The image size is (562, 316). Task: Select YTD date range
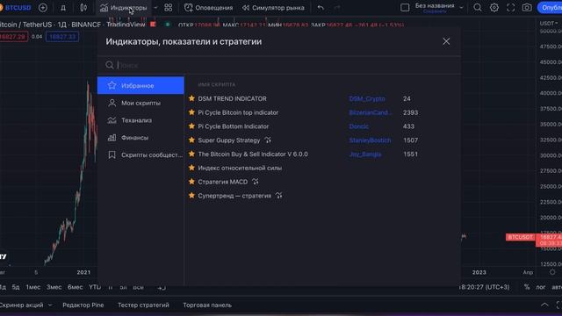(x=95, y=287)
